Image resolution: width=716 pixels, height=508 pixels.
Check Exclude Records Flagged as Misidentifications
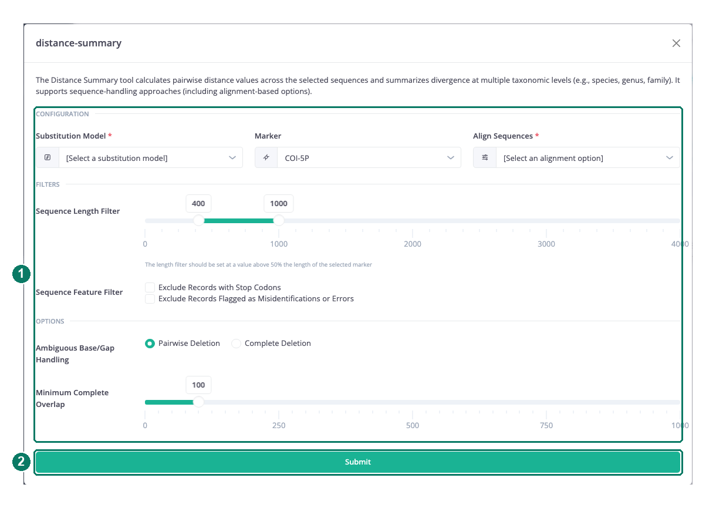click(x=150, y=298)
